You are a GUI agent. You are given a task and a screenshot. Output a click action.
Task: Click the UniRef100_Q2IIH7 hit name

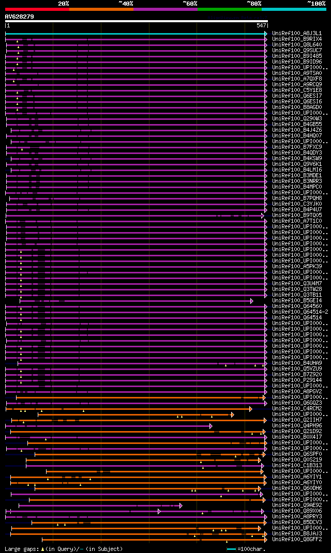click(297, 420)
